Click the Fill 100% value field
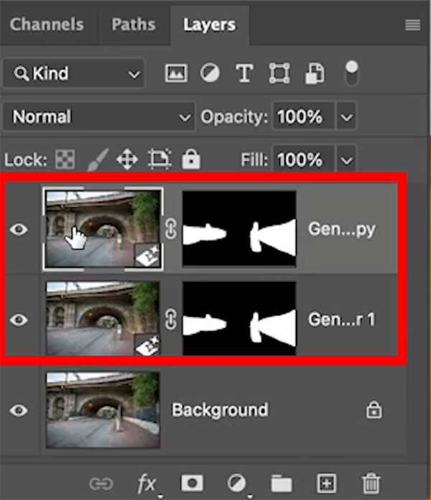The width and height of the screenshot is (431, 500). [x=303, y=159]
